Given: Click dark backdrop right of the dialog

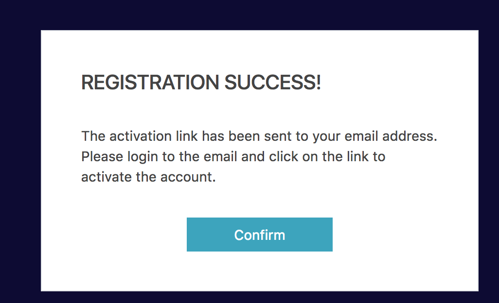Looking at the screenshot, I should pos(488,160).
